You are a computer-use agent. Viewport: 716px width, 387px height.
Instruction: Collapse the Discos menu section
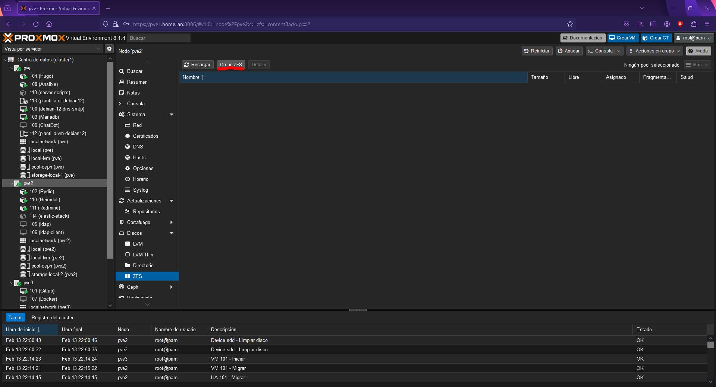click(x=172, y=233)
